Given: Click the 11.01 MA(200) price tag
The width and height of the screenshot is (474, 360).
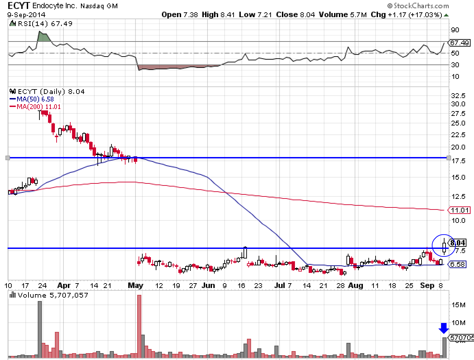Looking at the screenshot, I should pos(459,210).
